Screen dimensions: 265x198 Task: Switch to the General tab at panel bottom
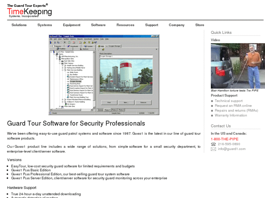pos(100,110)
